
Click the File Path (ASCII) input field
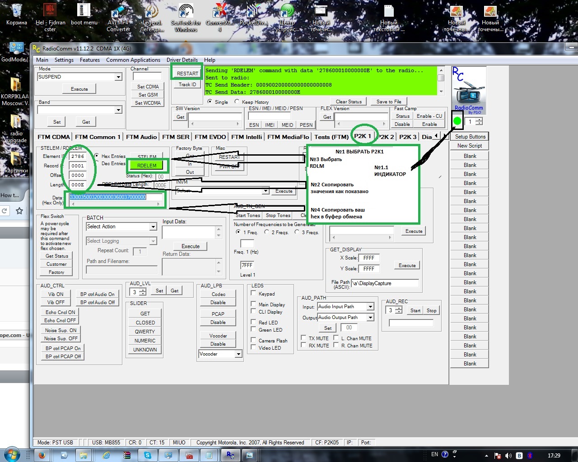[385, 283]
